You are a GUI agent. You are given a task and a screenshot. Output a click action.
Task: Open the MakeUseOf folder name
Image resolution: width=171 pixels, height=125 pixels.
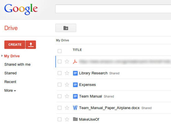click(x=89, y=119)
